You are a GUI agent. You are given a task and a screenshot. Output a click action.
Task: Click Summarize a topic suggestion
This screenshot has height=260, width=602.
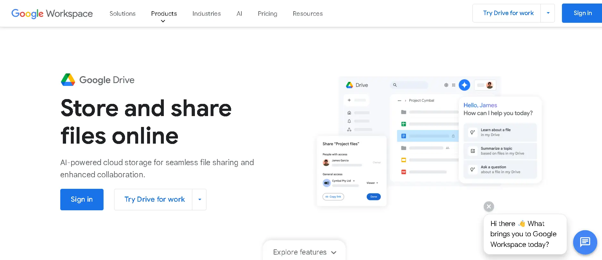coord(500,151)
